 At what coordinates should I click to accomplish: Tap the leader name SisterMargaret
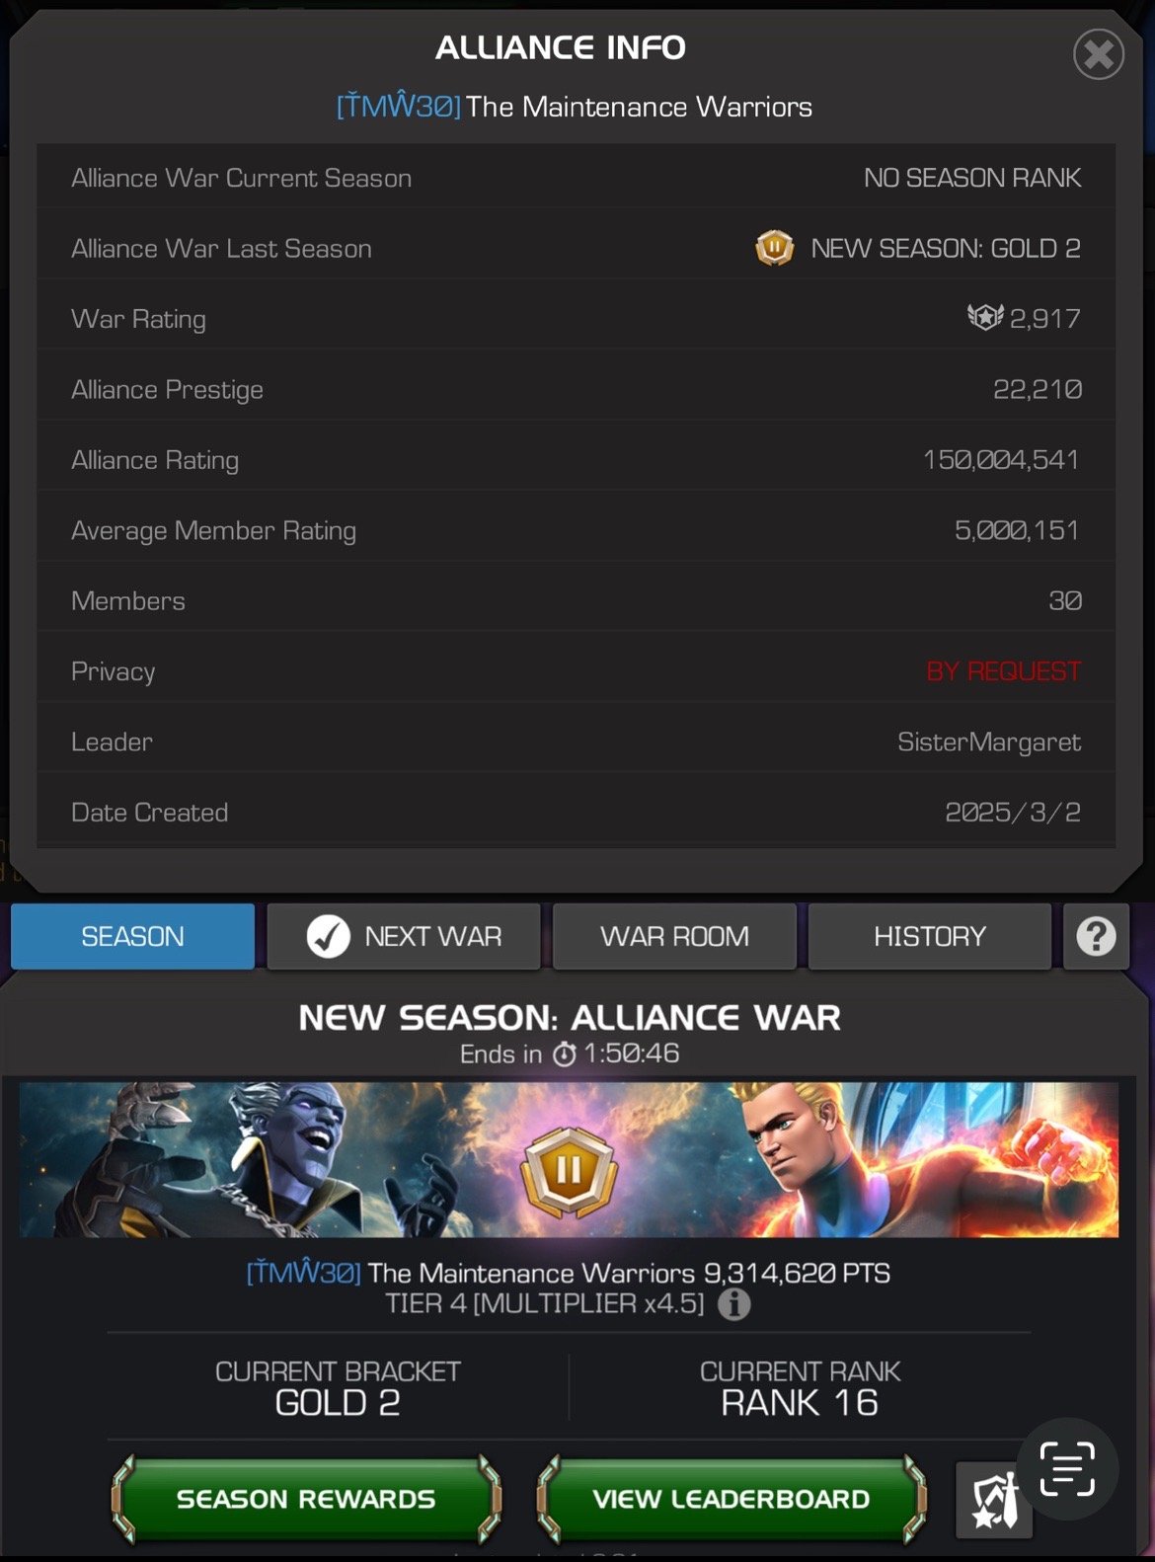coord(989,742)
